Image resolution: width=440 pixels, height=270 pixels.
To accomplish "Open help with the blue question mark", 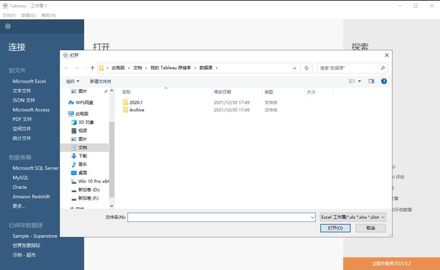I will [x=384, y=82].
